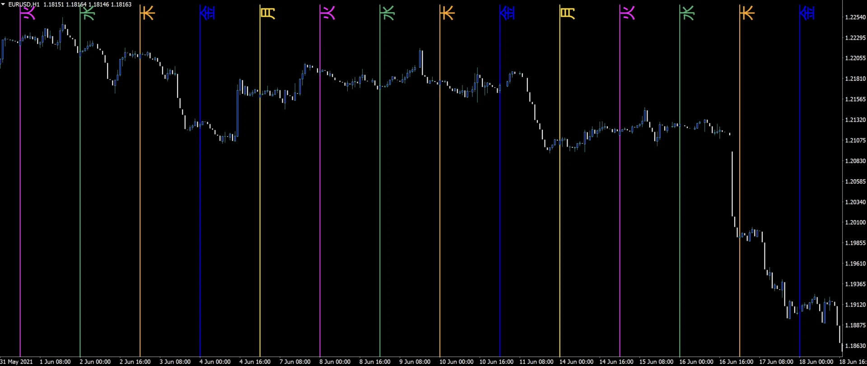Image resolution: width=867 pixels, height=366 pixels.
Task: Click the EURUSD,H1 symbol title text
Action: (x=24, y=5)
